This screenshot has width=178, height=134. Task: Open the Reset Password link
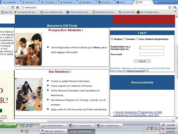[x=136, y=71]
